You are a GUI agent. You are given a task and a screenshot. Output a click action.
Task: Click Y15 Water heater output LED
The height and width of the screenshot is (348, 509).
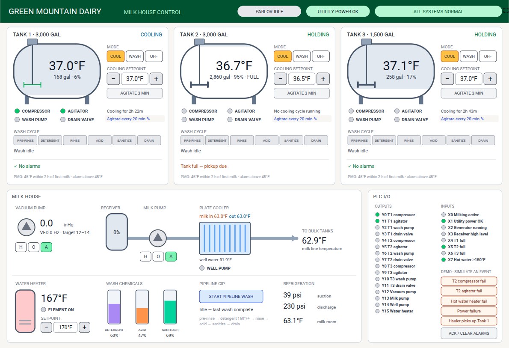point(377,311)
